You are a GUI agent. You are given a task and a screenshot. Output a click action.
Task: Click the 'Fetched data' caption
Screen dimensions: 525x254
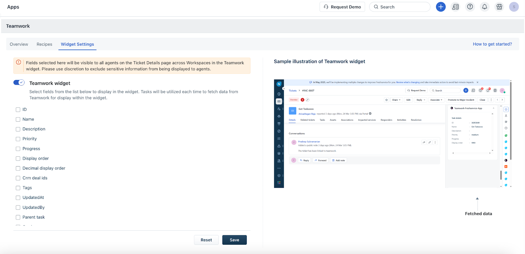click(478, 214)
